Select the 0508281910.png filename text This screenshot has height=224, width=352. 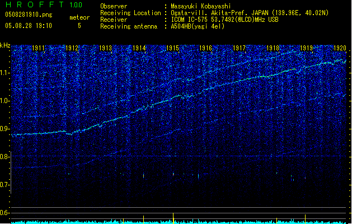(x=29, y=15)
